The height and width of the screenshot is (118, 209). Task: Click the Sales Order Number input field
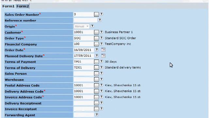coord(84,14)
